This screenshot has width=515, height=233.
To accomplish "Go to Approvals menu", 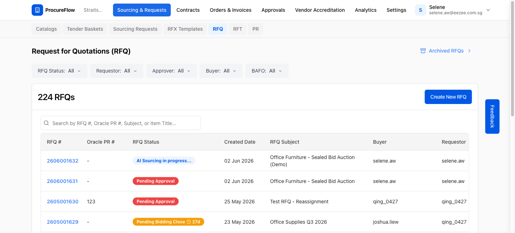I will [x=273, y=10].
